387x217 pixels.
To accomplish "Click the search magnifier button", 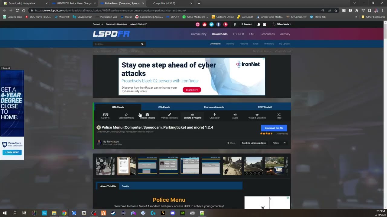I will coord(142,44).
